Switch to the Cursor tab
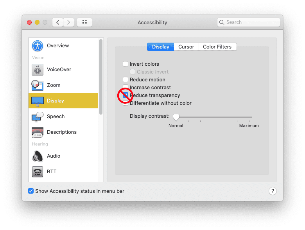Viewport: 305px width, 230px height. [x=186, y=47]
